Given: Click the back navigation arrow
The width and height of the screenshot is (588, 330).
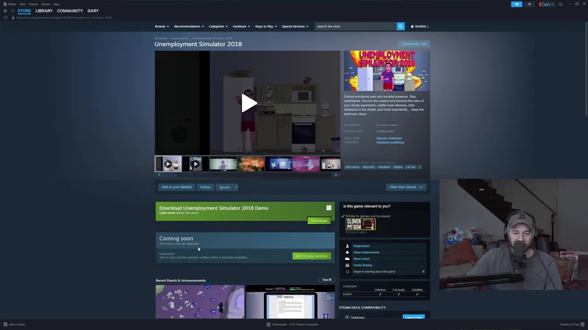Looking at the screenshot, I should tap(5, 11).
